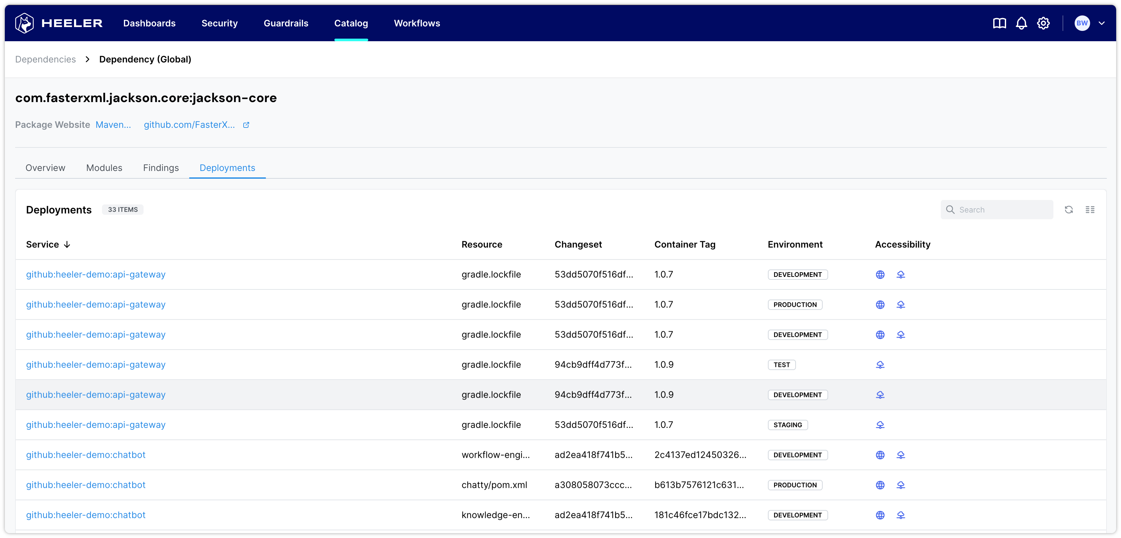Click the BW user avatar
This screenshot has width=1121, height=538.
1082,23
